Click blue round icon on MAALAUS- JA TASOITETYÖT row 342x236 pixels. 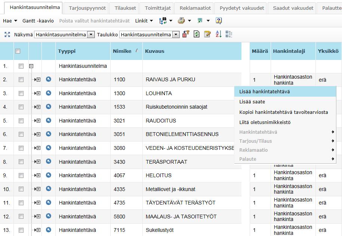(x=49, y=216)
